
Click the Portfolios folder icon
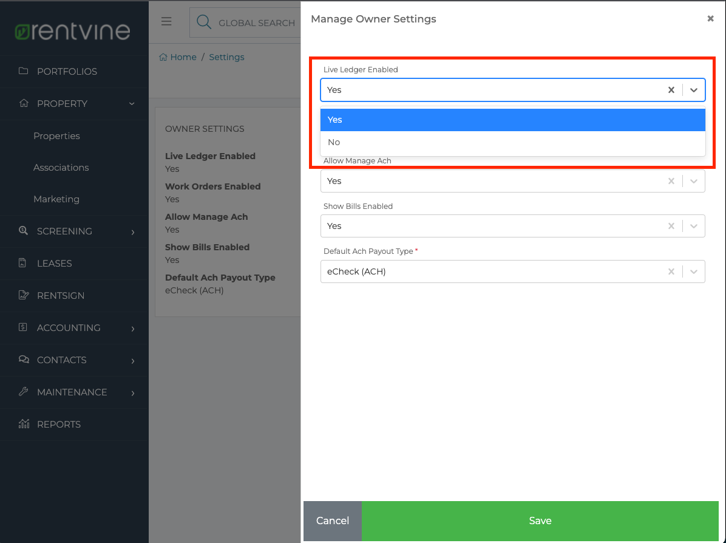tap(23, 71)
